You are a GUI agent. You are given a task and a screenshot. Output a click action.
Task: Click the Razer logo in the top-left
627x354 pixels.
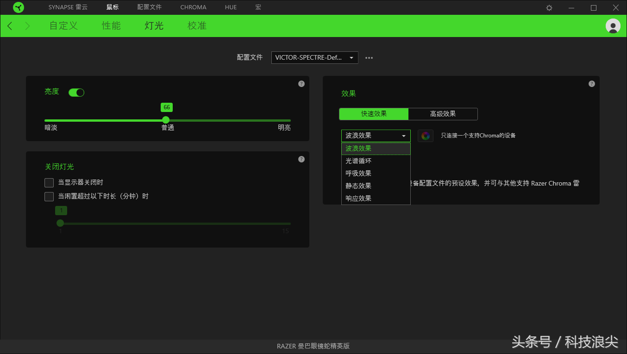19,7
